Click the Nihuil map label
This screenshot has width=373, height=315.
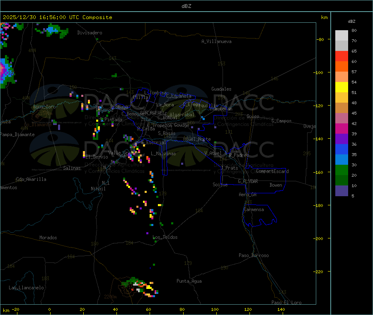98,189
